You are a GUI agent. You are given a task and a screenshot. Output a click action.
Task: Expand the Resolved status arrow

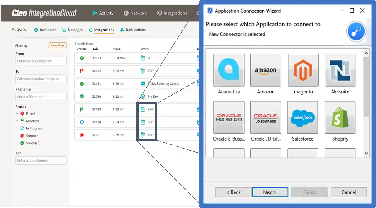pyautogui.click(x=17, y=121)
